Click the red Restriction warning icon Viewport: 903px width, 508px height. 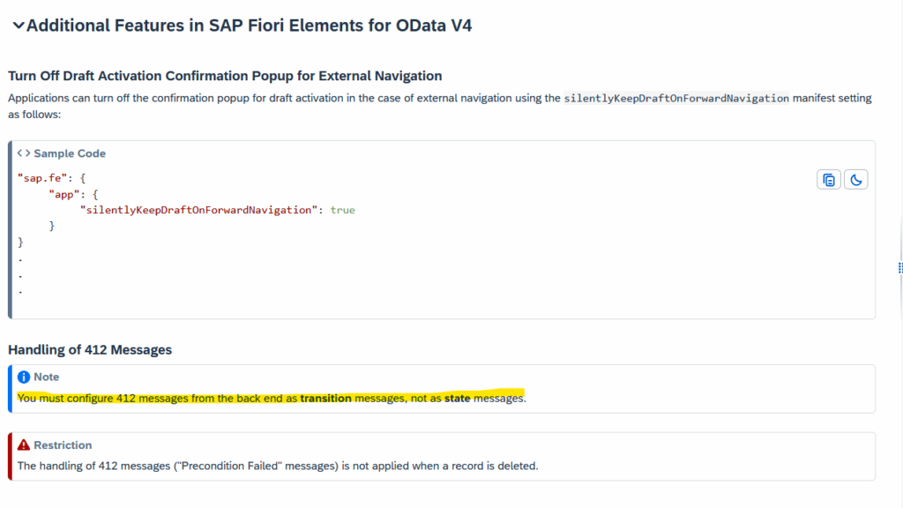click(x=24, y=444)
